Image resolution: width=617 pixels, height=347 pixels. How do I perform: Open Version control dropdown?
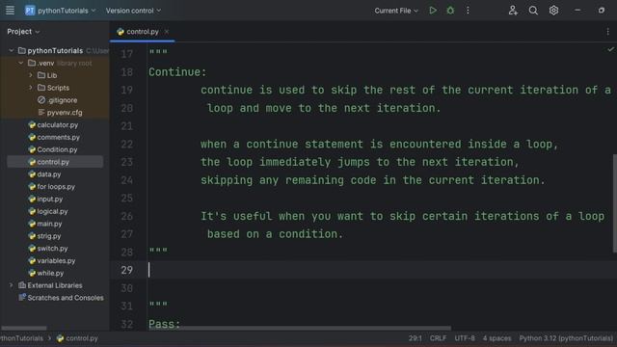tap(133, 11)
